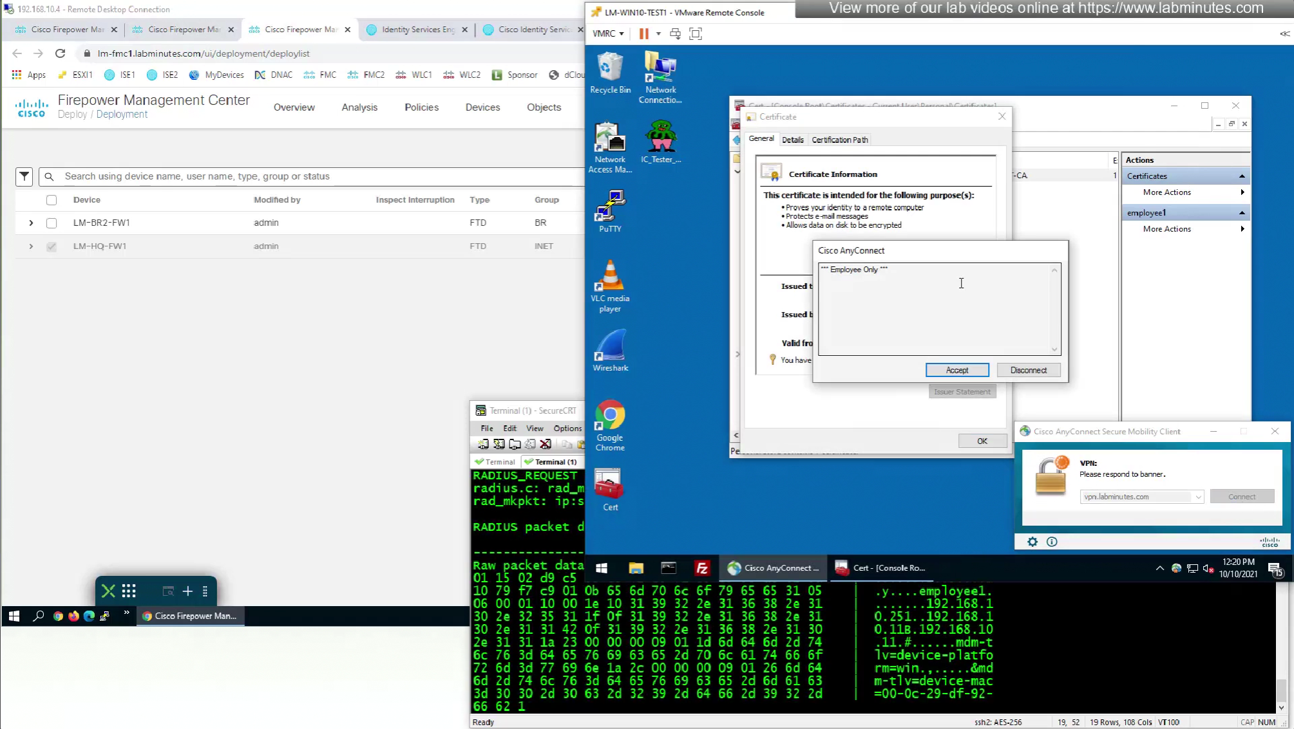1294x729 pixels.
Task: Open the VMRC dropdown menu
Action: click(x=608, y=33)
